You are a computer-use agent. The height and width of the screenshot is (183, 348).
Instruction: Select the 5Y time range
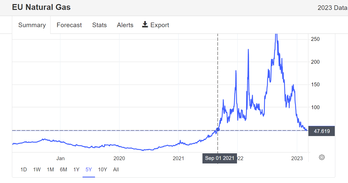tap(89, 170)
